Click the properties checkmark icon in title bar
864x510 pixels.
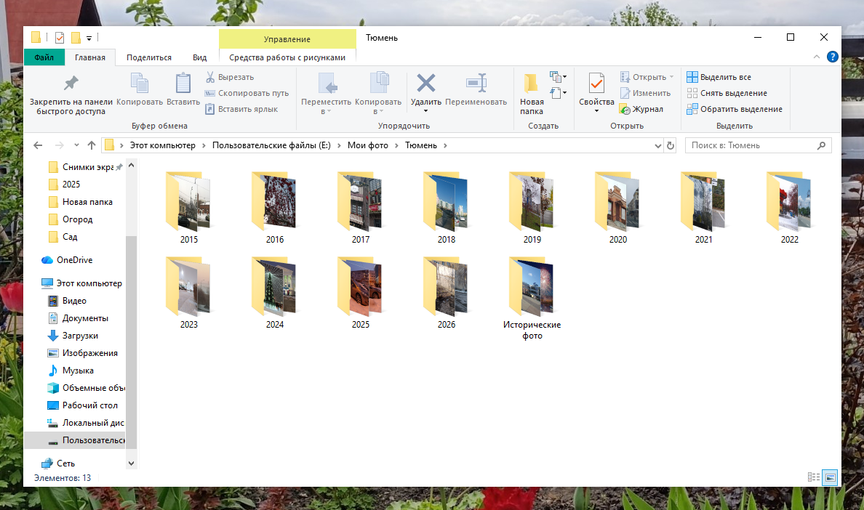click(x=60, y=37)
